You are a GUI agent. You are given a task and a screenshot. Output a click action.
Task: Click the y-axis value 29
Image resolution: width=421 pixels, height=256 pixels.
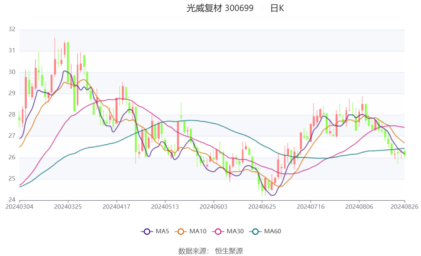(x=12, y=93)
